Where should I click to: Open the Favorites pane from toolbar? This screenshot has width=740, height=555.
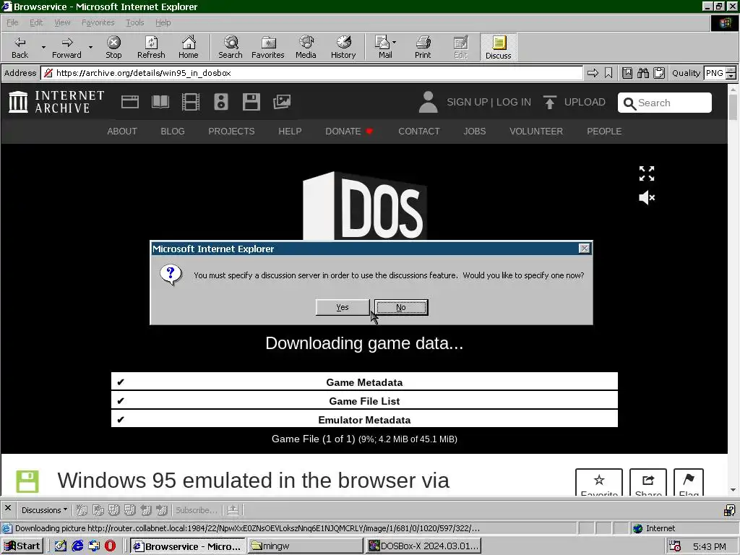[267, 48]
